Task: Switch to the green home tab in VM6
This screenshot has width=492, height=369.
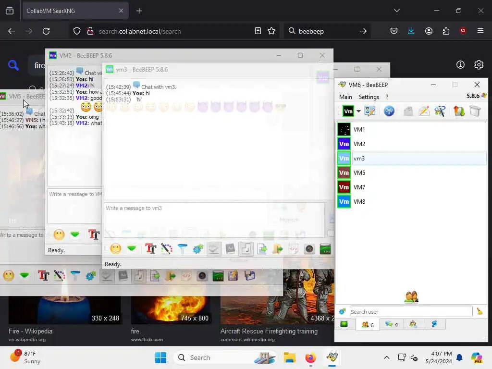Action: pyautogui.click(x=344, y=324)
